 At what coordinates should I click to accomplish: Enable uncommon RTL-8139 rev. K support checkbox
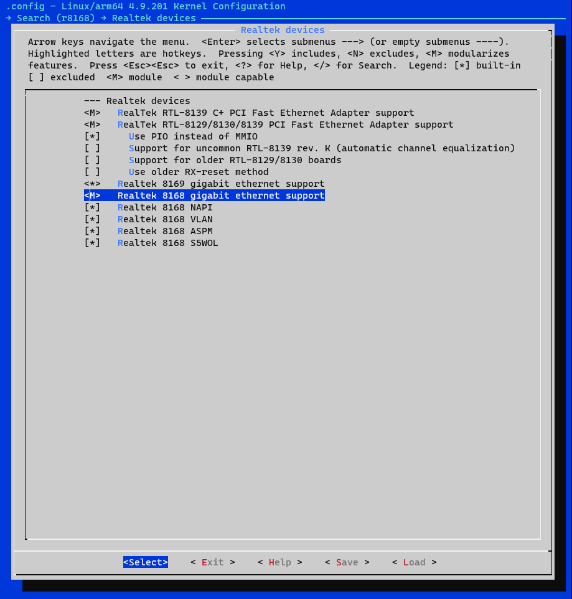(92, 148)
